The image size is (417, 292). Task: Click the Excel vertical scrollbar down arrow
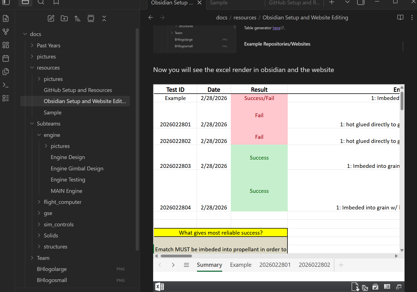coord(402,250)
